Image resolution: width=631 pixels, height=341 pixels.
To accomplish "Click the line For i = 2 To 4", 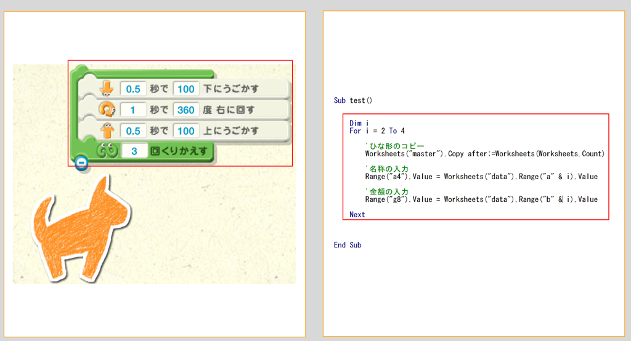I will point(377,130).
